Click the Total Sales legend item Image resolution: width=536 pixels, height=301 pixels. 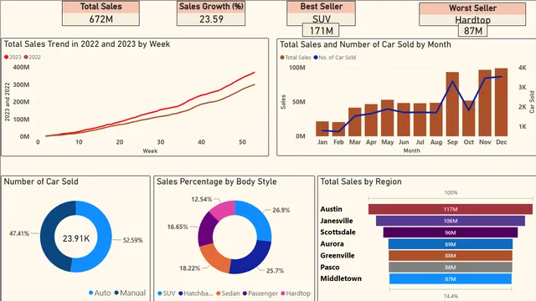point(296,58)
